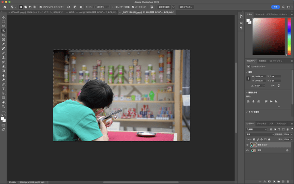Enable the 全レイヤーを対象 checkbox
294x184 pixels.
113,7
